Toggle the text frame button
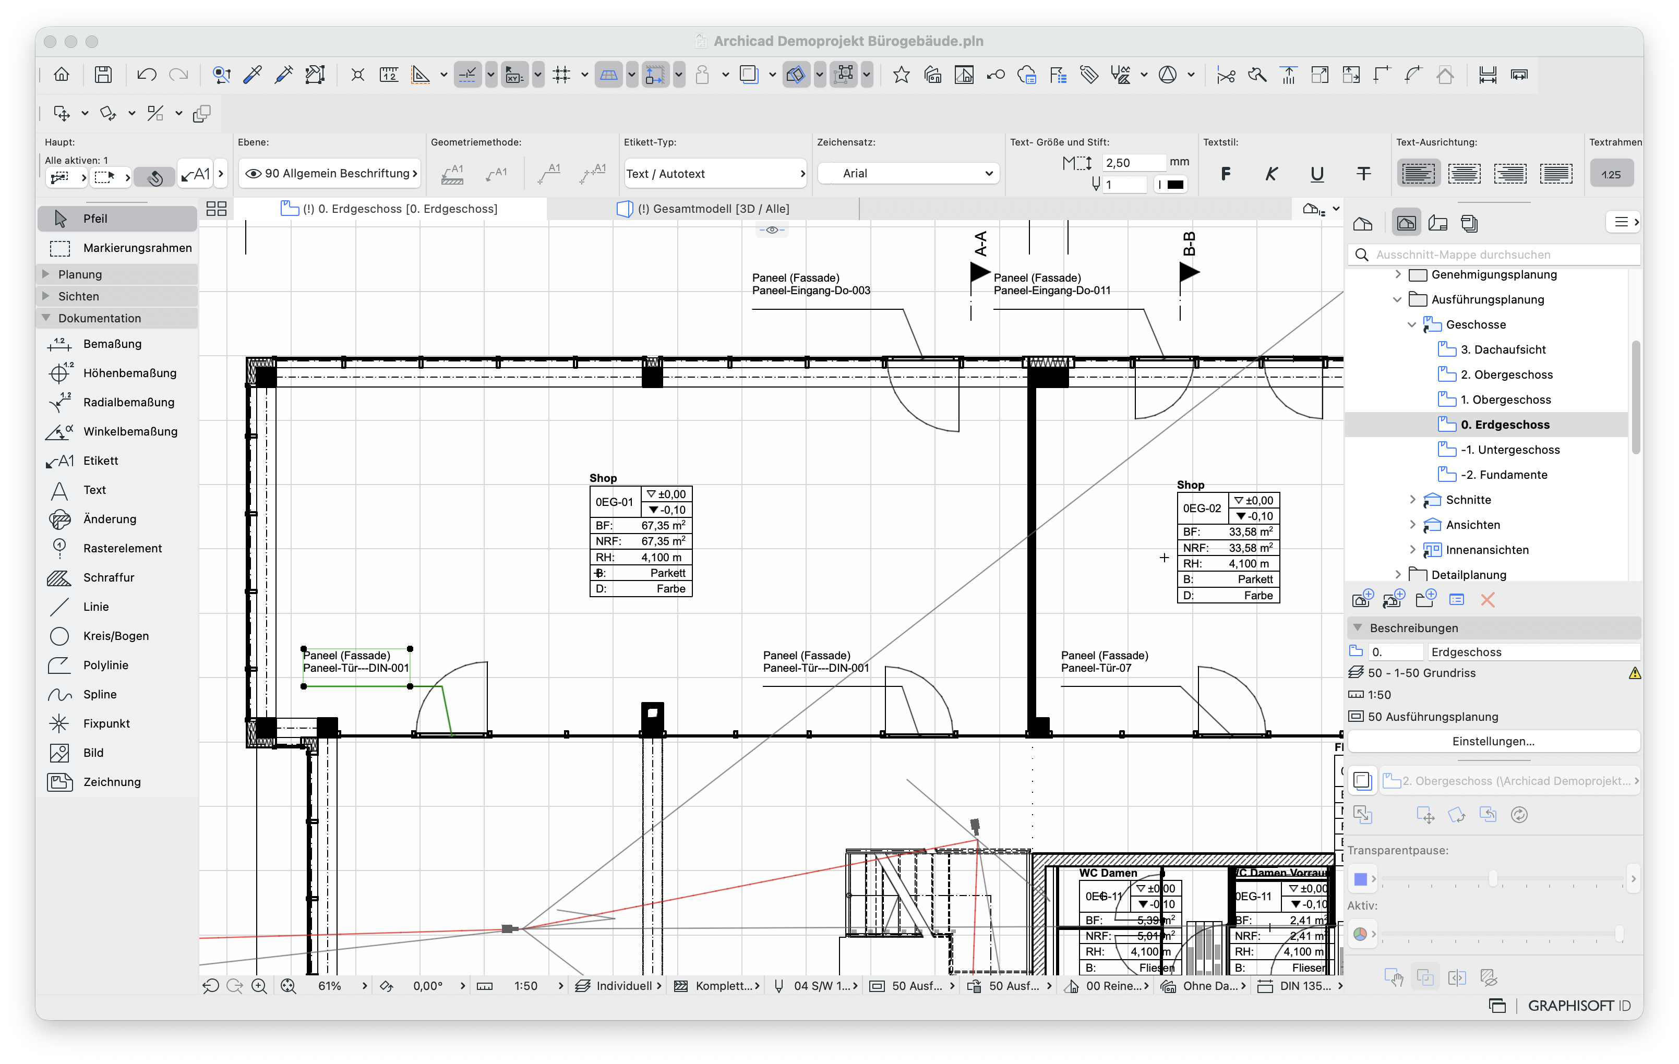 [x=1611, y=174]
